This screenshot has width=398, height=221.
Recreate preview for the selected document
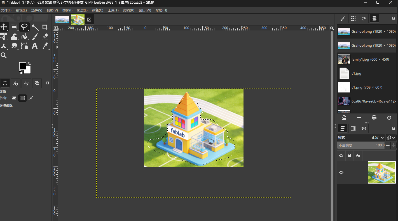(x=389, y=118)
